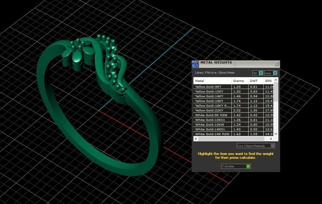Select the Yellow Gold:18KY row
The height and width of the screenshot is (204, 322).
pos(233,101)
